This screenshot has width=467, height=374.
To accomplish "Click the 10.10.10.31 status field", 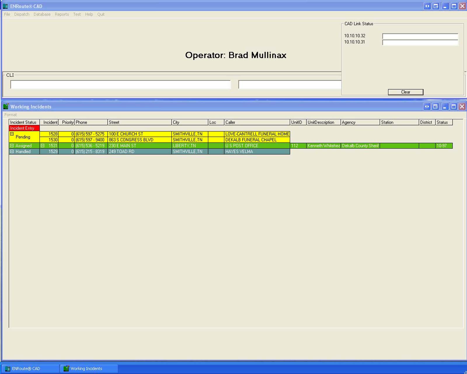I will tap(420, 43).
